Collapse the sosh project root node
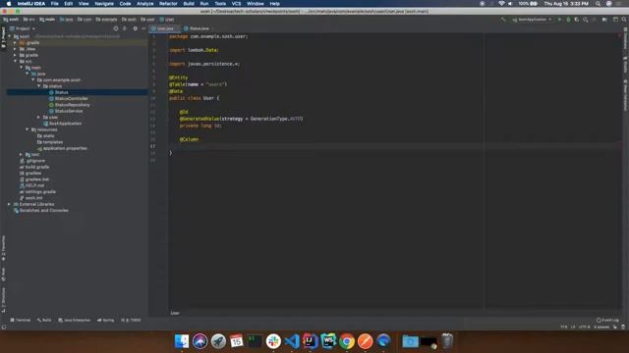The height and width of the screenshot is (353, 629). click(10, 36)
